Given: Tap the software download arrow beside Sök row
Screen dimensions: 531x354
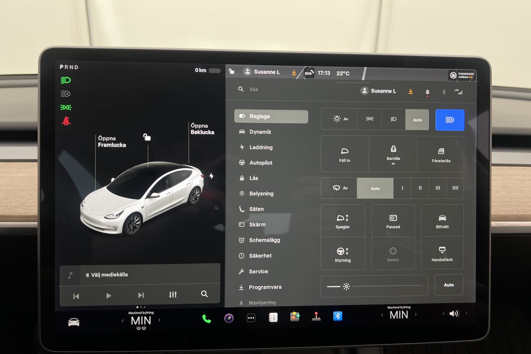Looking at the screenshot, I should coord(410,92).
